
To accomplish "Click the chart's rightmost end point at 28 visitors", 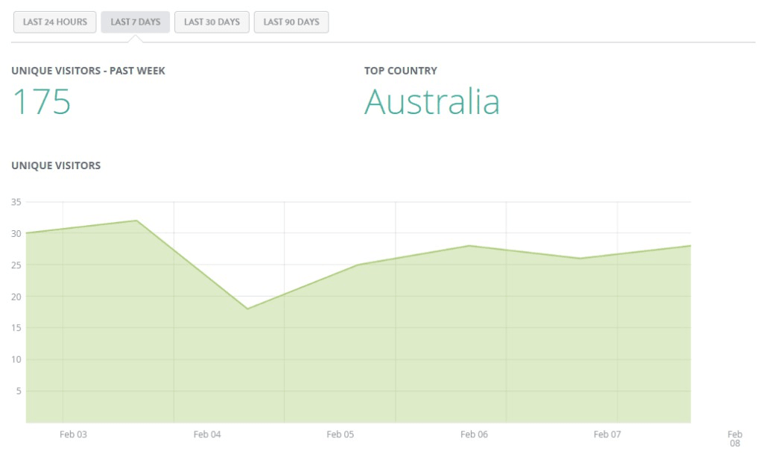I will 690,246.
